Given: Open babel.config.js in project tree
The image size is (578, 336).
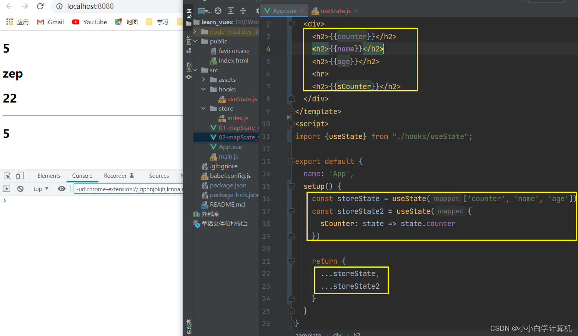Looking at the screenshot, I should [x=226, y=175].
